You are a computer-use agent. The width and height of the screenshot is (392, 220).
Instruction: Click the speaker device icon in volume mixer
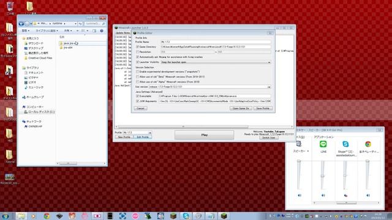coord(299,144)
